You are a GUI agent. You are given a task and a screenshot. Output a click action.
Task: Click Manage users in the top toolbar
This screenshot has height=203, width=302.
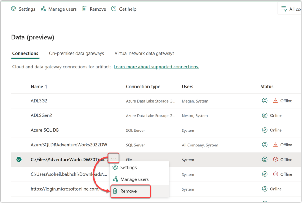(x=59, y=9)
